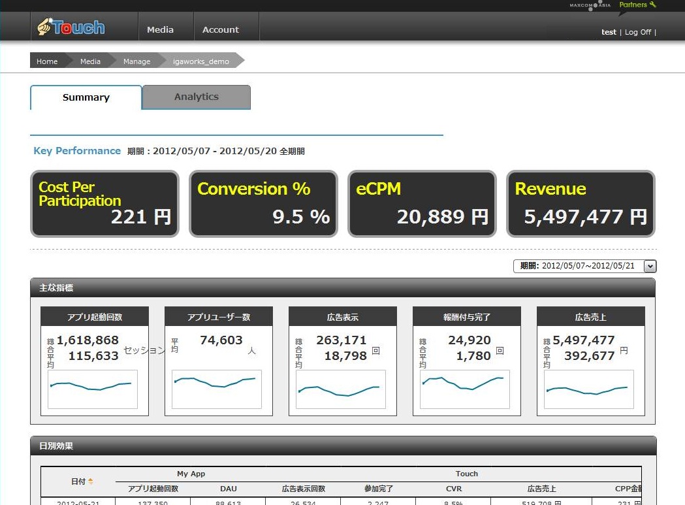Click the アプリ起動回数 sparkline chart
The height and width of the screenshot is (505, 685).
pos(92,389)
